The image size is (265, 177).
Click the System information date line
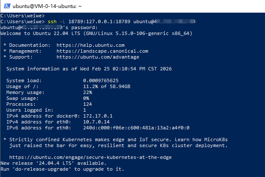[89, 69]
